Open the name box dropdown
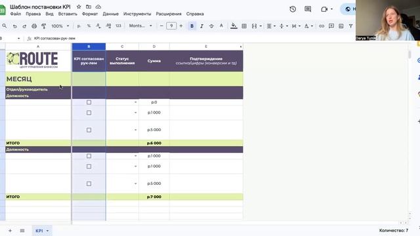The image size is (420, 236). pyautogui.click(x=18, y=39)
